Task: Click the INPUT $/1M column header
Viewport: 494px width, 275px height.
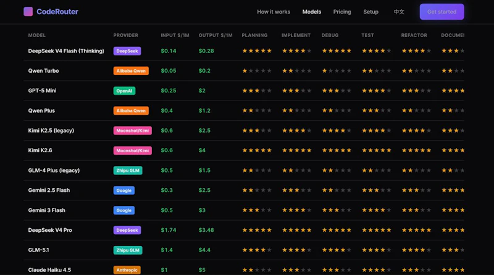Action: pyautogui.click(x=175, y=35)
